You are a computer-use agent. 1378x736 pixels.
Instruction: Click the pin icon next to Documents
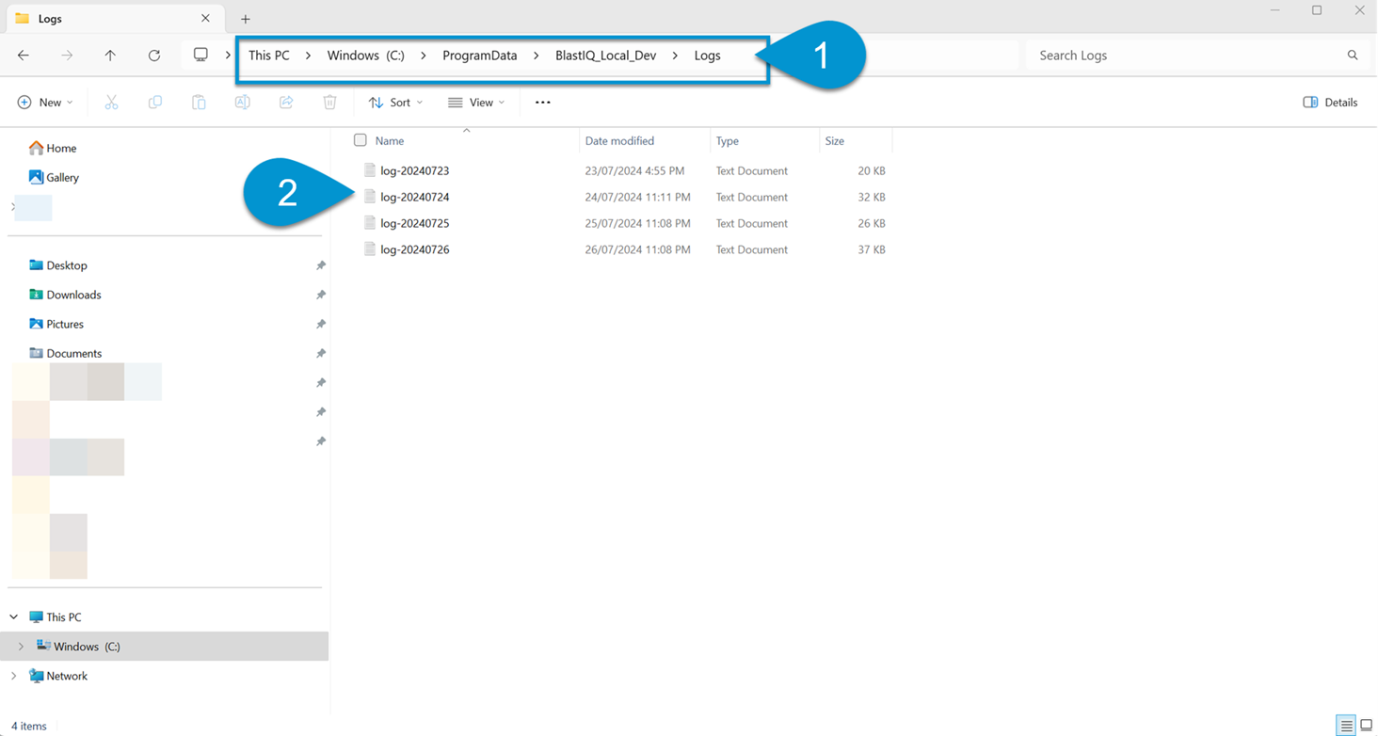[321, 353]
